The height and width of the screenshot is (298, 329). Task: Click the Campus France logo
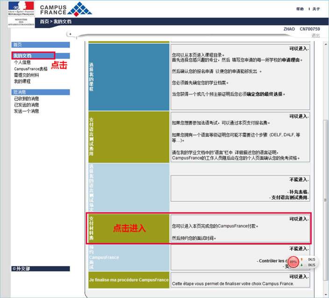(x=66, y=9)
